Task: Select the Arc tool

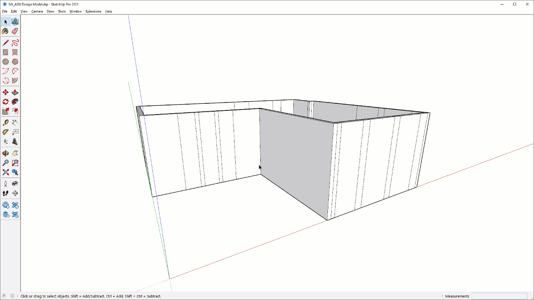Action: (x=5, y=71)
